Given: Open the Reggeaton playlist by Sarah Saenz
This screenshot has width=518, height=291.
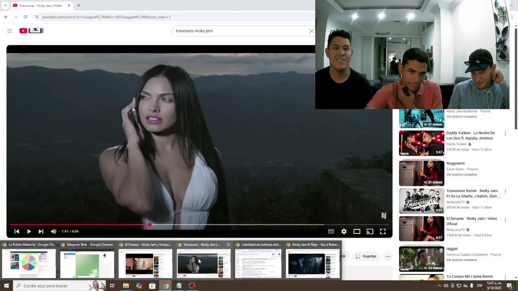Looking at the screenshot, I should point(422,173).
